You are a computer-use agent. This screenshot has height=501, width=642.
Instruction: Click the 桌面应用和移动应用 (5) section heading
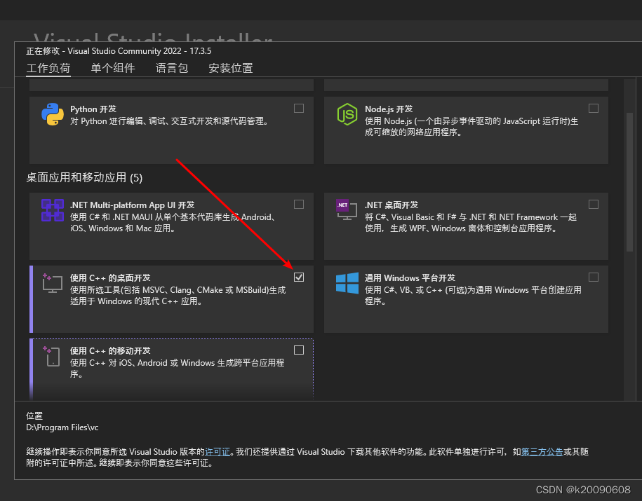84,177
